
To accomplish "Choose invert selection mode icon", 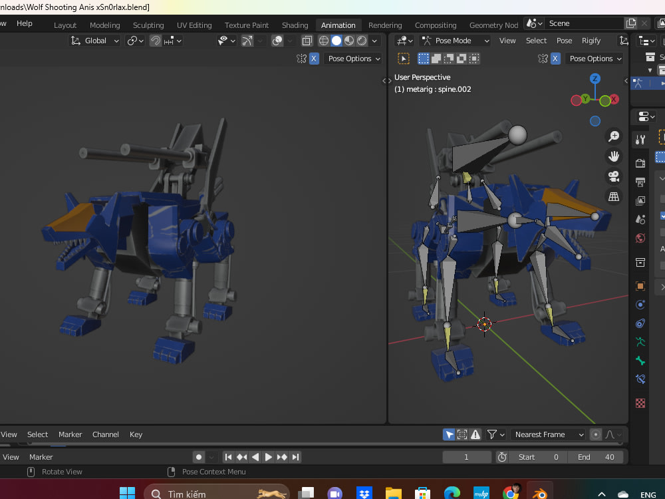I will click(462, 59).
